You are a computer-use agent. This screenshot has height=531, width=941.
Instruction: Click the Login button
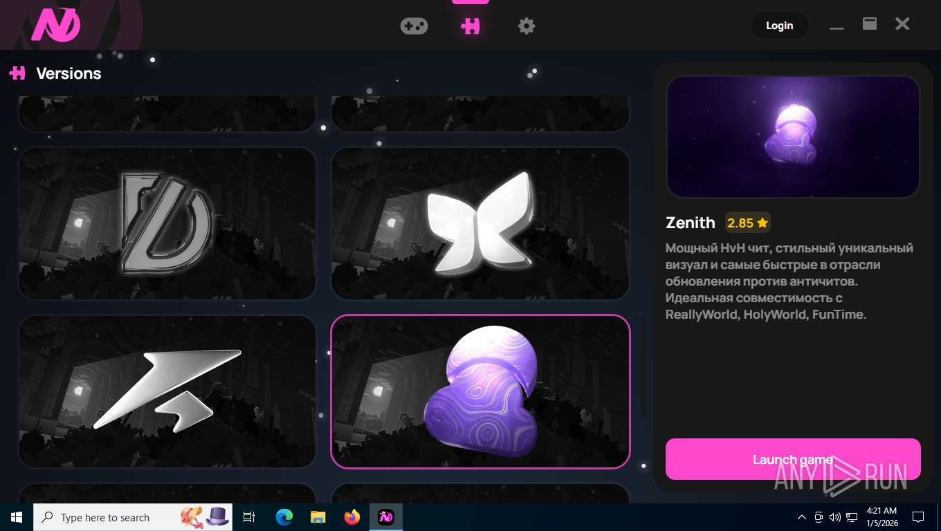779,26
